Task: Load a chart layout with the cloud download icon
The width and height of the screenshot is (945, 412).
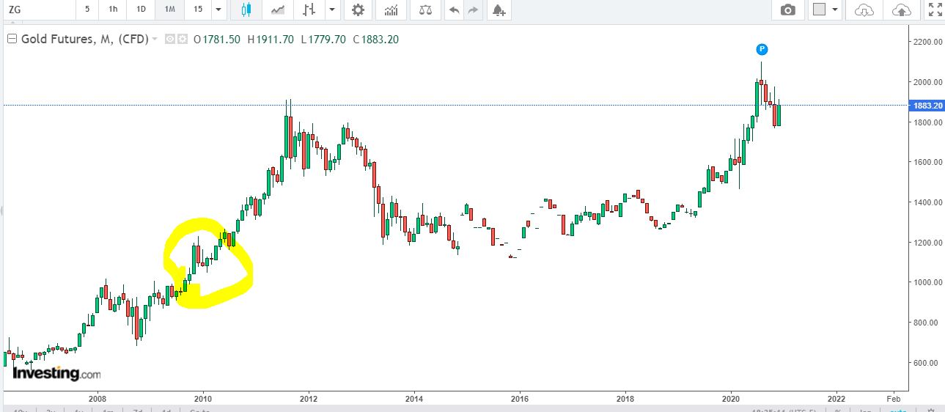Action: 864,10
